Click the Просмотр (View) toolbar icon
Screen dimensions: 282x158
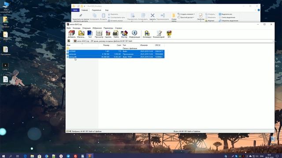click(99, 34)
